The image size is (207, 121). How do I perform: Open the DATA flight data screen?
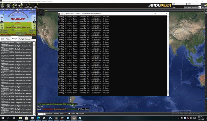[x=2, y=6]
